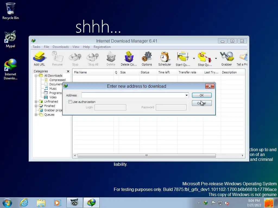
Task: Click the Stop toolbar icon
Action: coord(75,58)
